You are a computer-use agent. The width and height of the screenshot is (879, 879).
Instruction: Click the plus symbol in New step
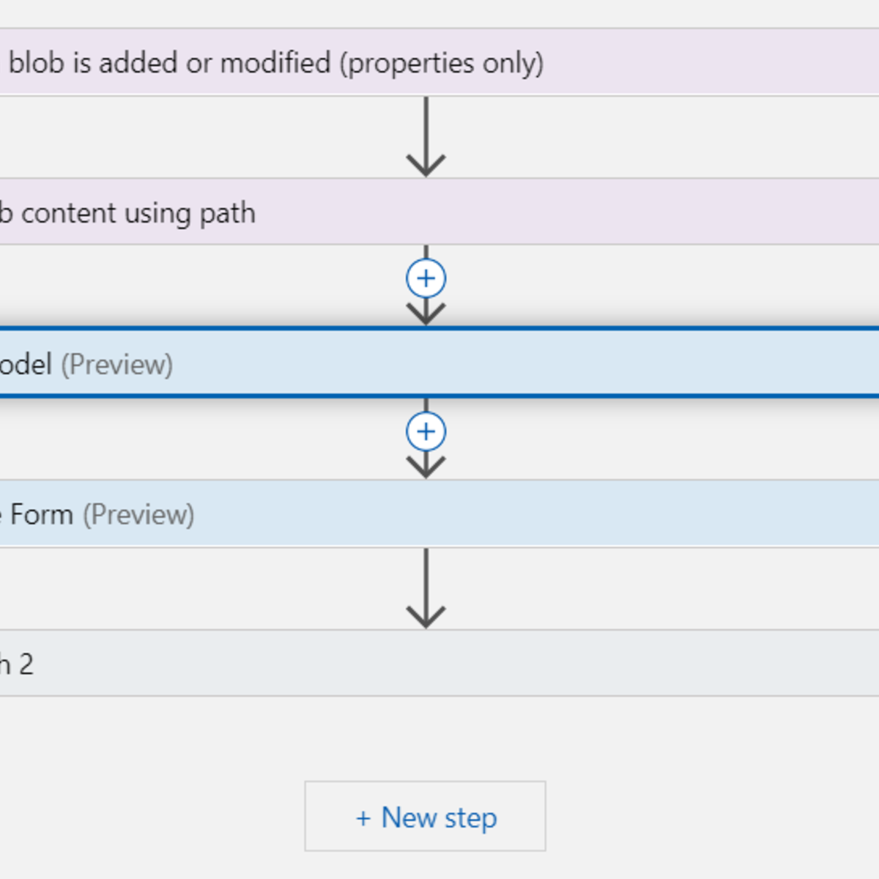coord(363,817)
